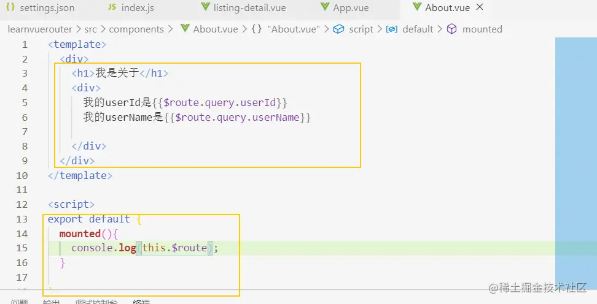Select "About.vue" module breadcrumb item
597x304 pixels.
[x=294, y=29]
